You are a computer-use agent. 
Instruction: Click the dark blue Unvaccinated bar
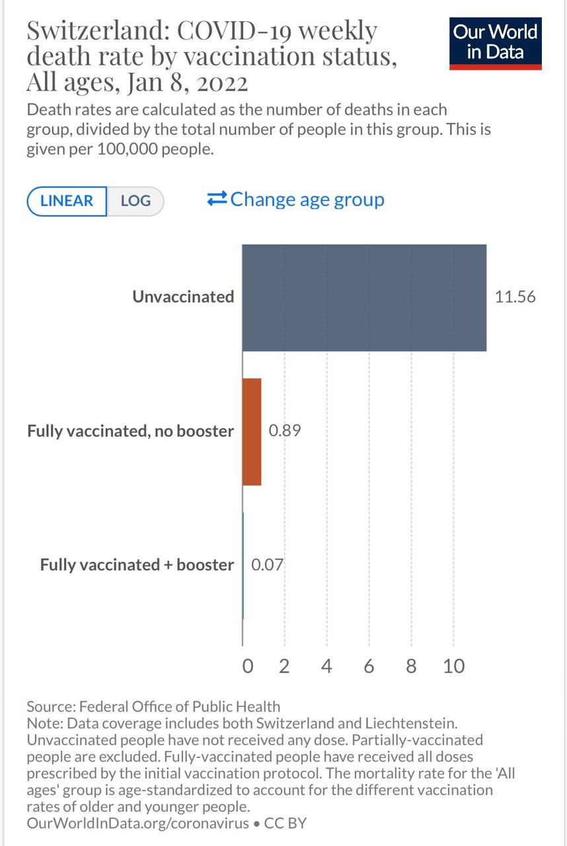[364, 297]
